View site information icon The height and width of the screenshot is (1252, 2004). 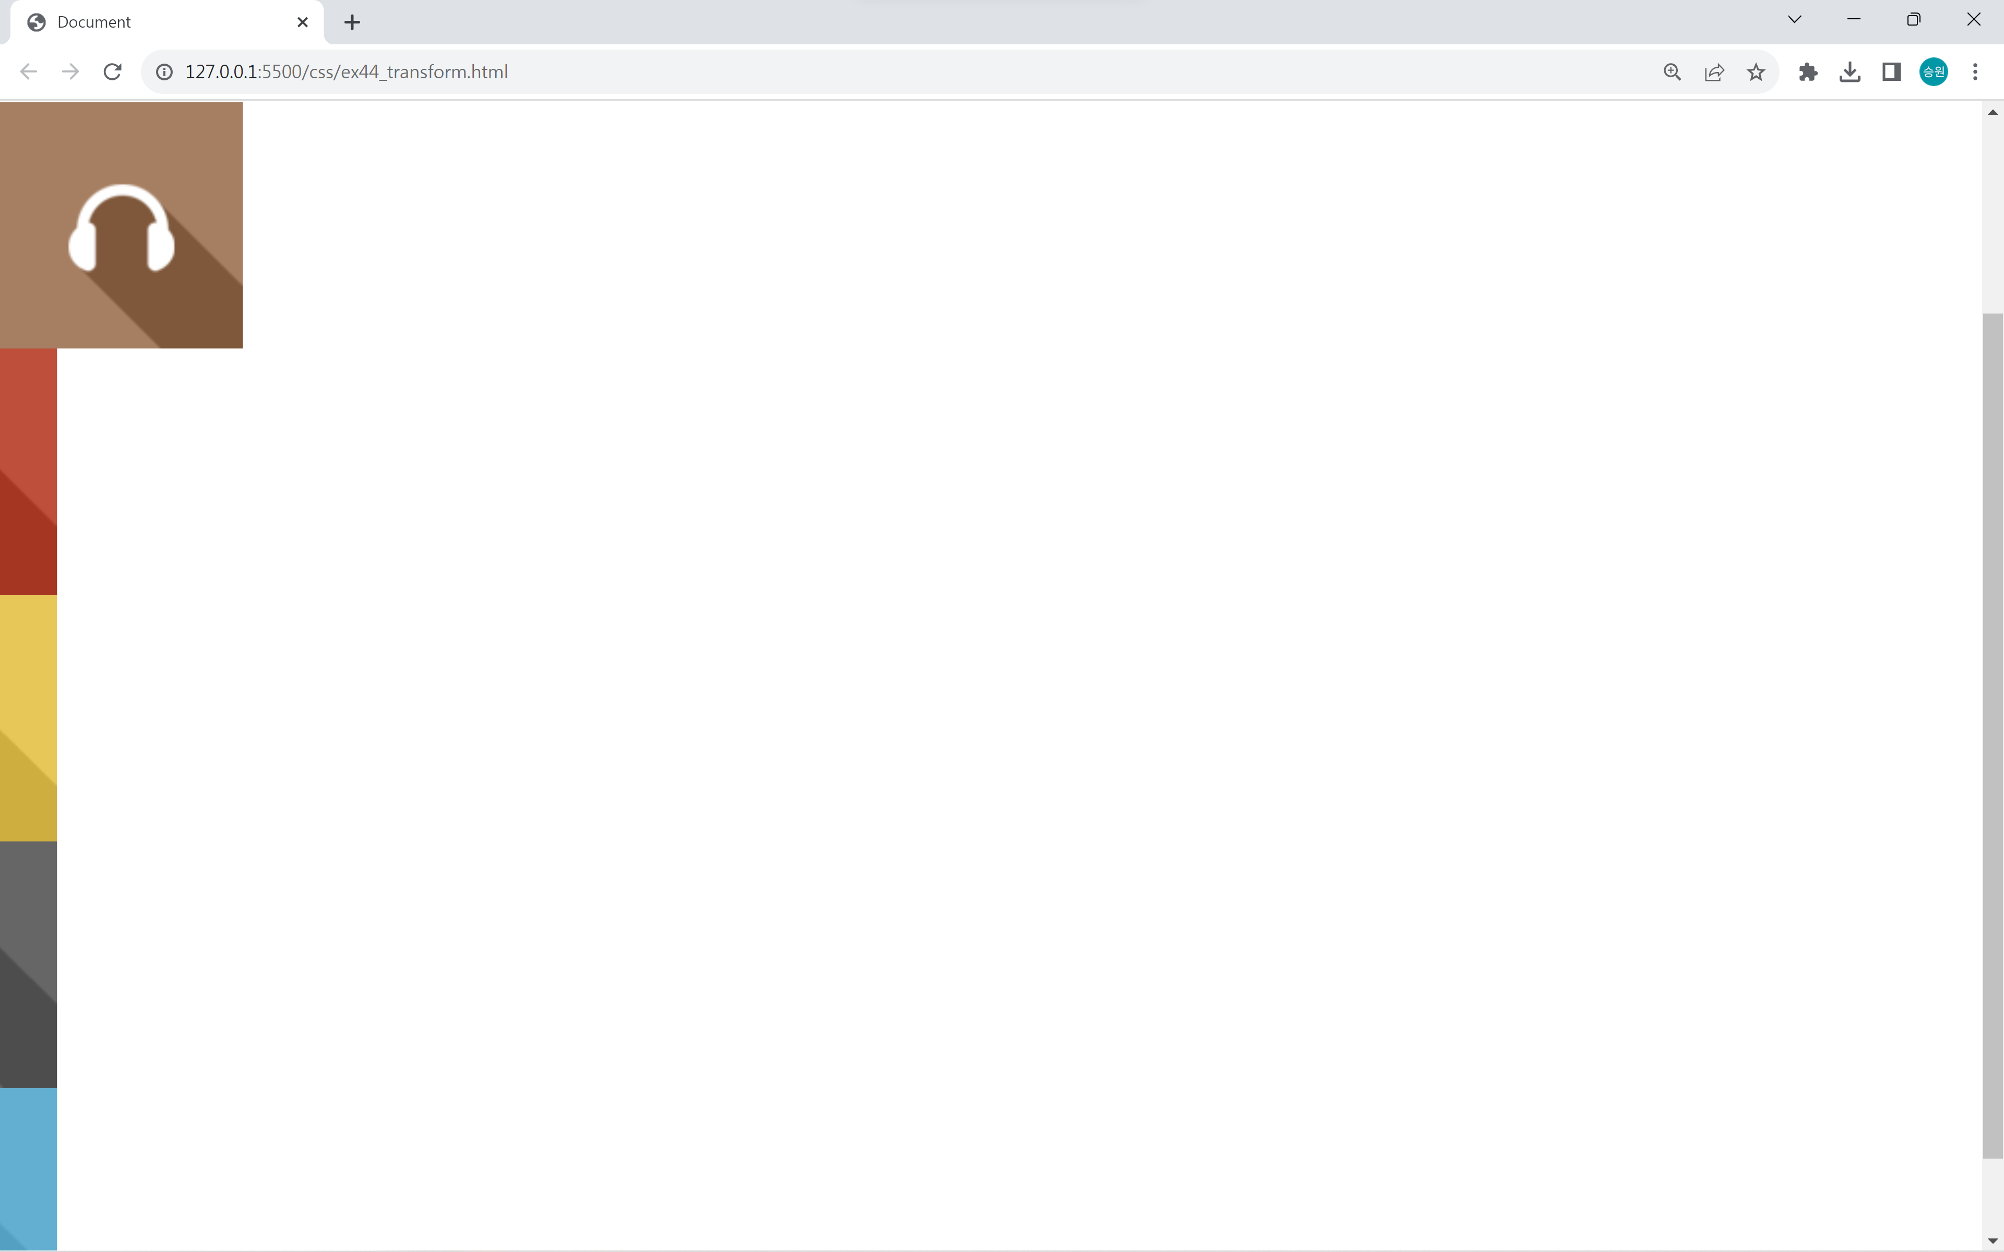[x=165, y=72]
